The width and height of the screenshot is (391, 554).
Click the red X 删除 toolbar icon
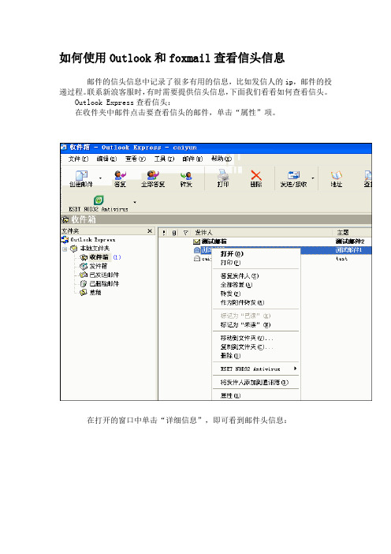[256, 178]
